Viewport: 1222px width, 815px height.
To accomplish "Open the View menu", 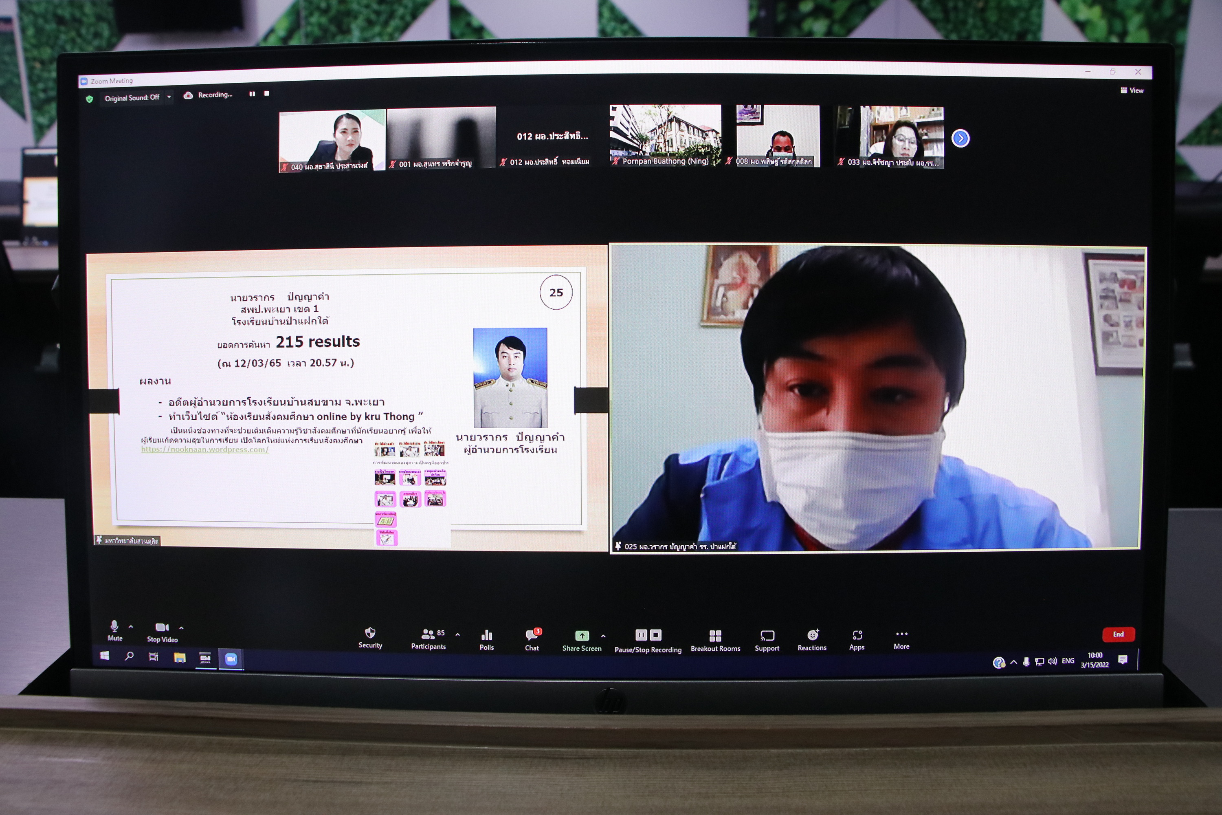I will (x=1132, y=90).
